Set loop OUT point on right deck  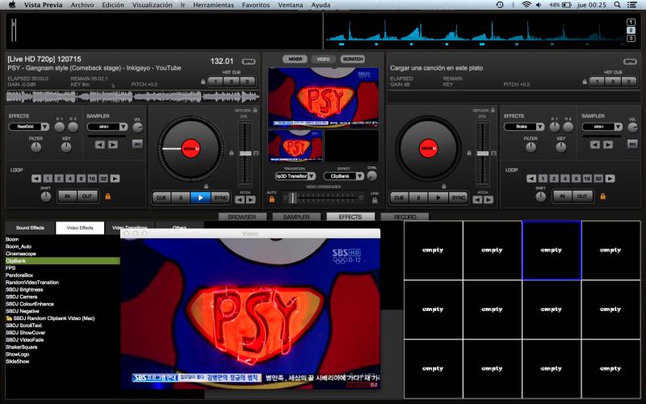[x=582, y=196]
